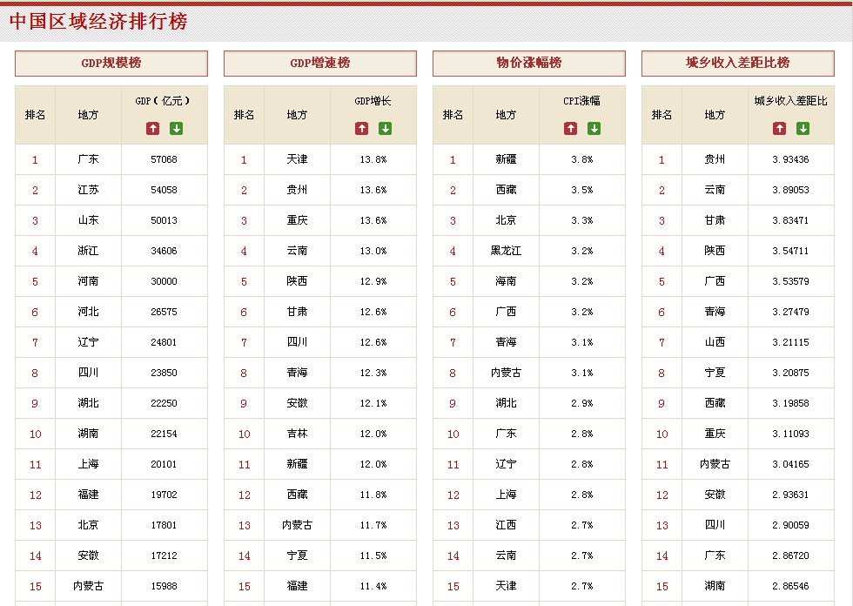Sort CPI涨幅 column descending with green arrow

tap(594, 128)
